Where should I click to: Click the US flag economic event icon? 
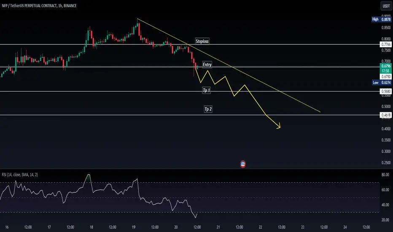(242, 164)
